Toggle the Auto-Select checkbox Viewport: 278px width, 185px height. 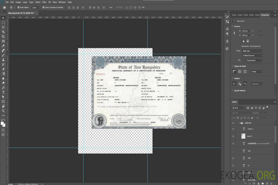pos(19,7)
